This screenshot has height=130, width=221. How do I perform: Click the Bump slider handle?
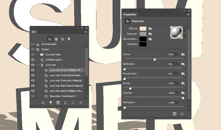[130, 88]
